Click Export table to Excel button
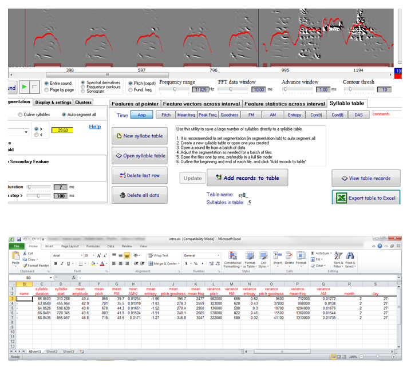This screenshot has width=411, height=367. 366,199
